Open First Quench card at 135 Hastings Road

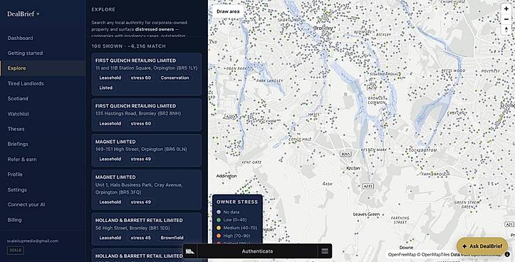(x=147, y=115)
